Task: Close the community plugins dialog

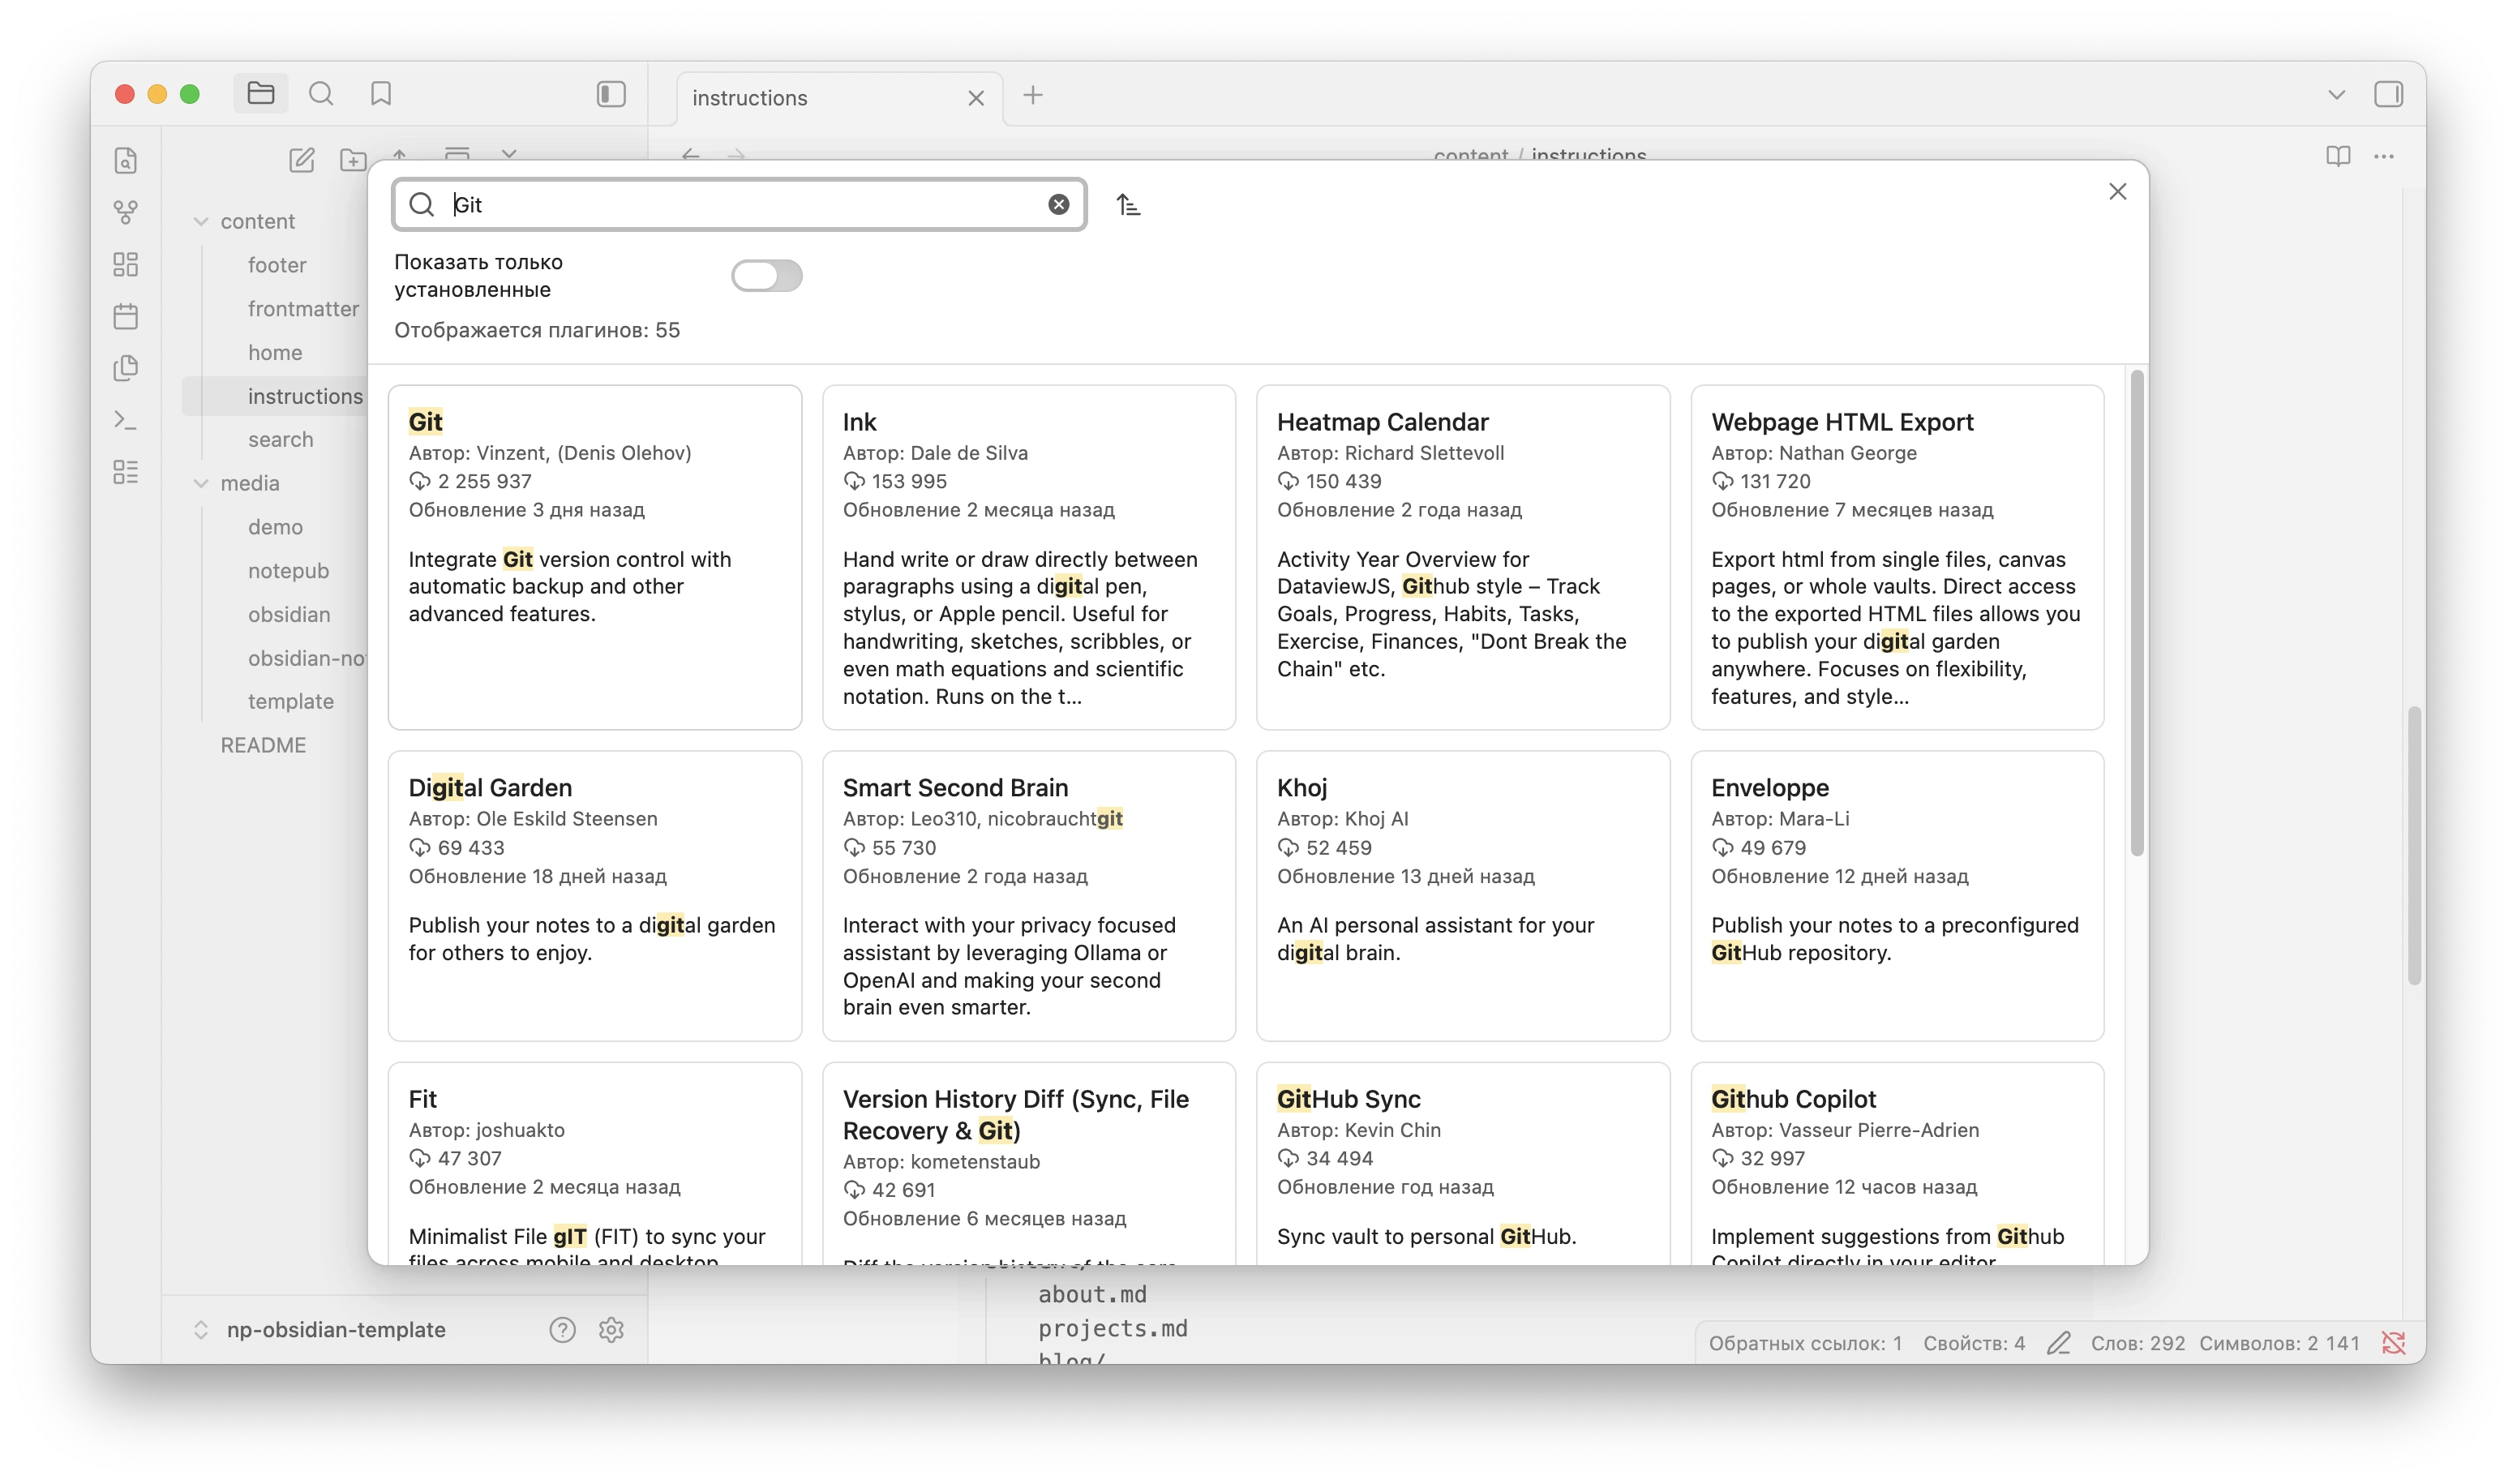Action: tap(2117, 191)
